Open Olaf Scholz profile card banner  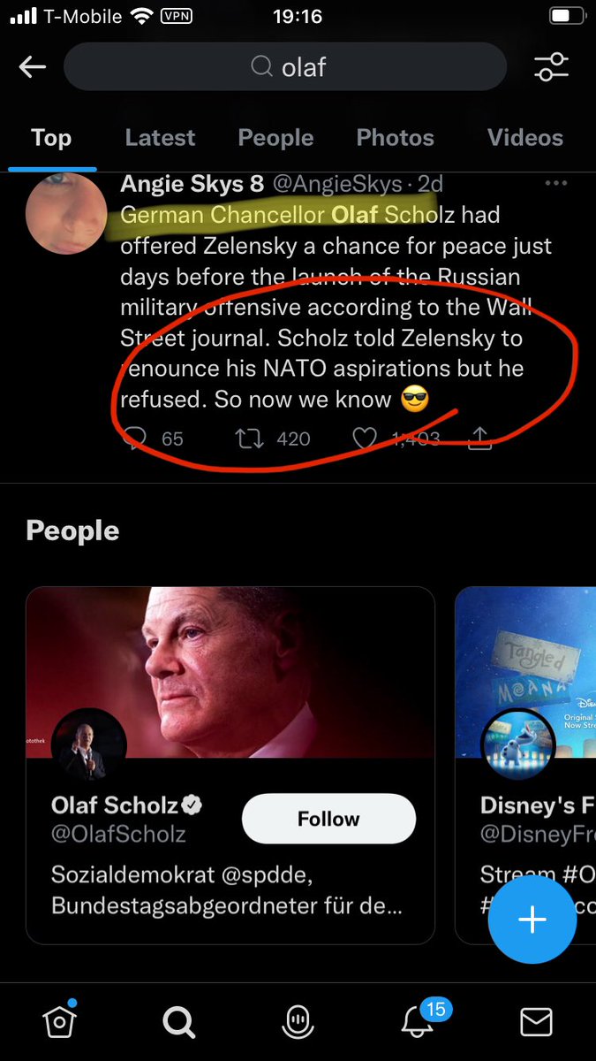(x=230, y=672)
